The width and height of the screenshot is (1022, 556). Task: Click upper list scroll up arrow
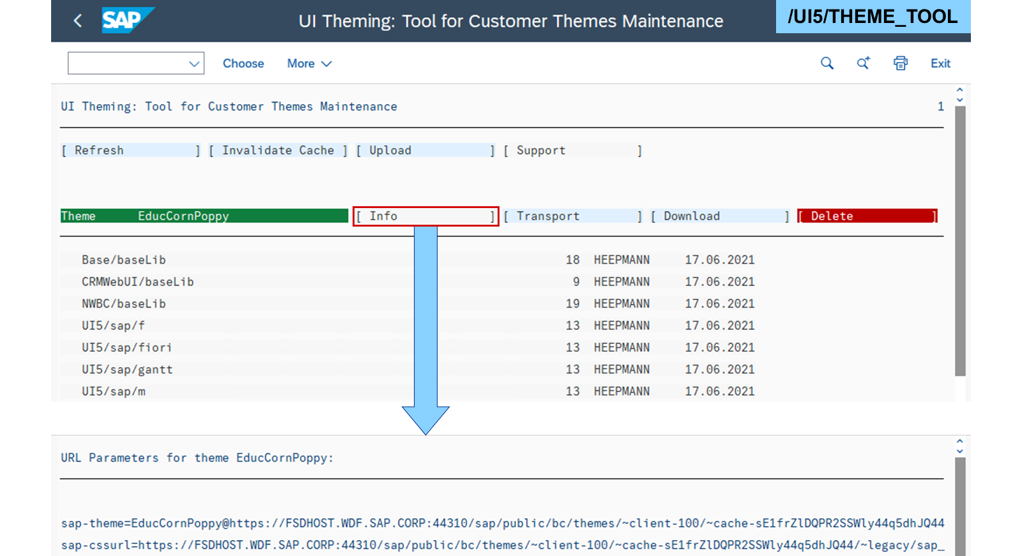pos(959,91)
